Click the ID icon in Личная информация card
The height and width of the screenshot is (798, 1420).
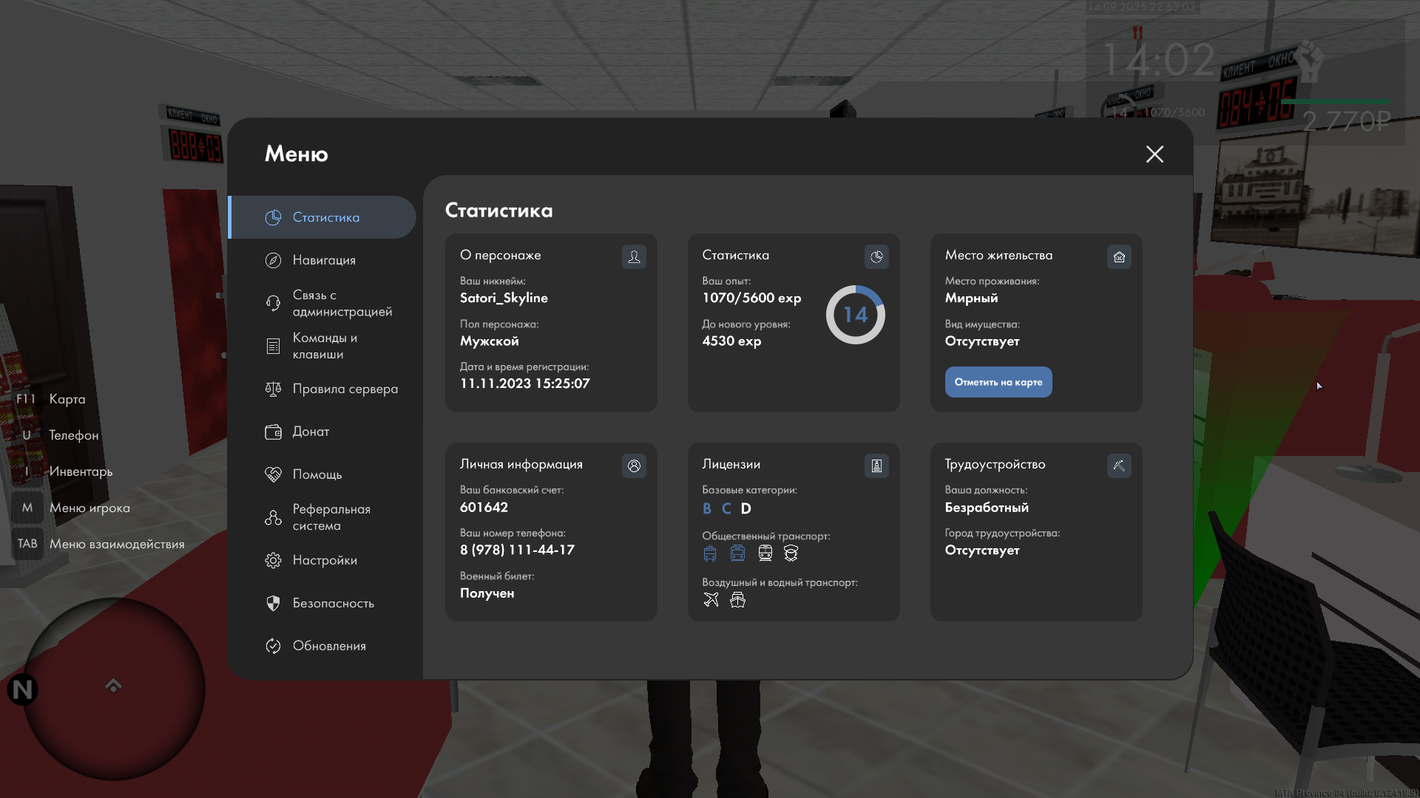(634, 466)
